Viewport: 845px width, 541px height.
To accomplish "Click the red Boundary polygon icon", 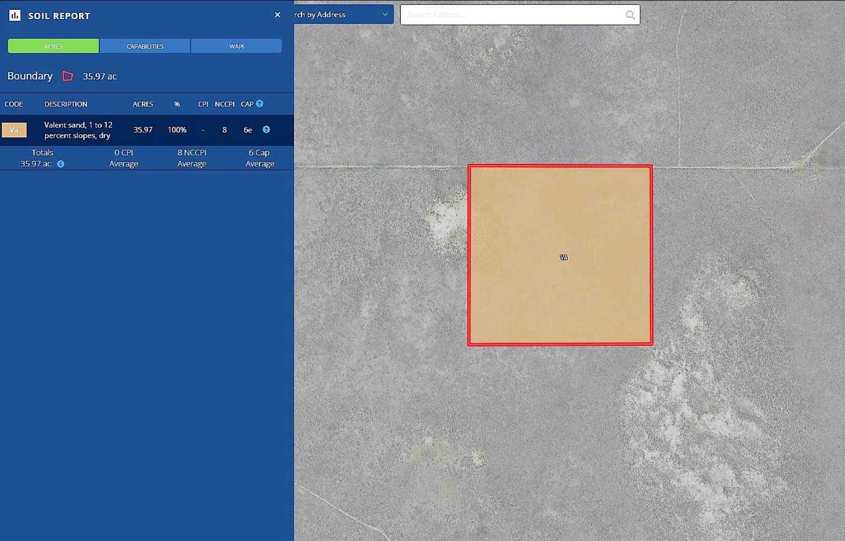I will point(68,76).
